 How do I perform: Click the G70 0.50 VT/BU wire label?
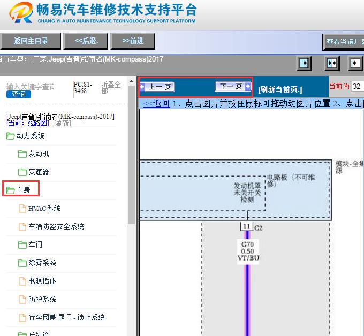(x=248, y=251)
